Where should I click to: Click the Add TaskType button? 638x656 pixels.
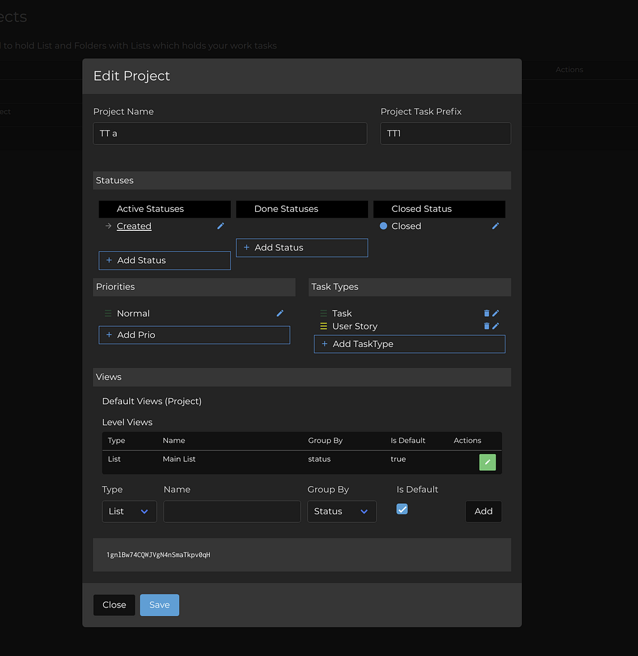(410, 344)
